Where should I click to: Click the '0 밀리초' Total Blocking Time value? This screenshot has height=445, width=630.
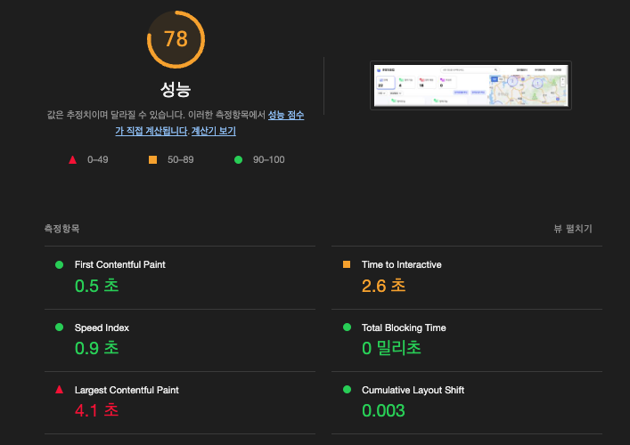[x=391, y=348]
